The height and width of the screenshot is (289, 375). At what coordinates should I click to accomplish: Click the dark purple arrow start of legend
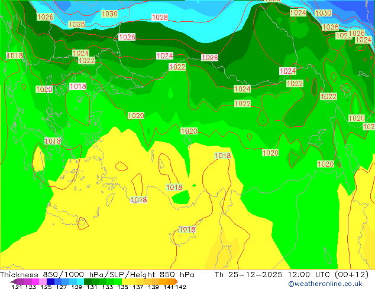(x=13, y=281)
